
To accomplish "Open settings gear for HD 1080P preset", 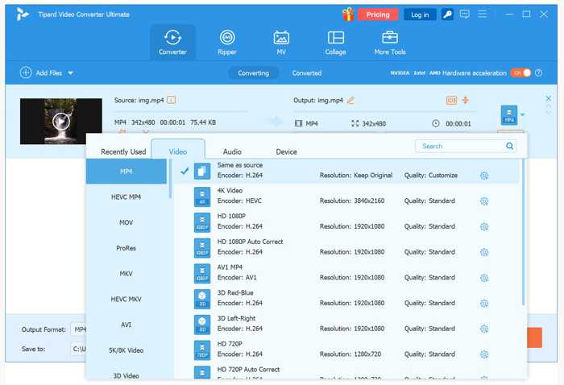I will tap(484, 227).
